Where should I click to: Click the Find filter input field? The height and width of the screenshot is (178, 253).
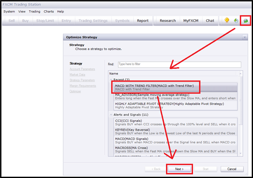(x=179, y=64)
